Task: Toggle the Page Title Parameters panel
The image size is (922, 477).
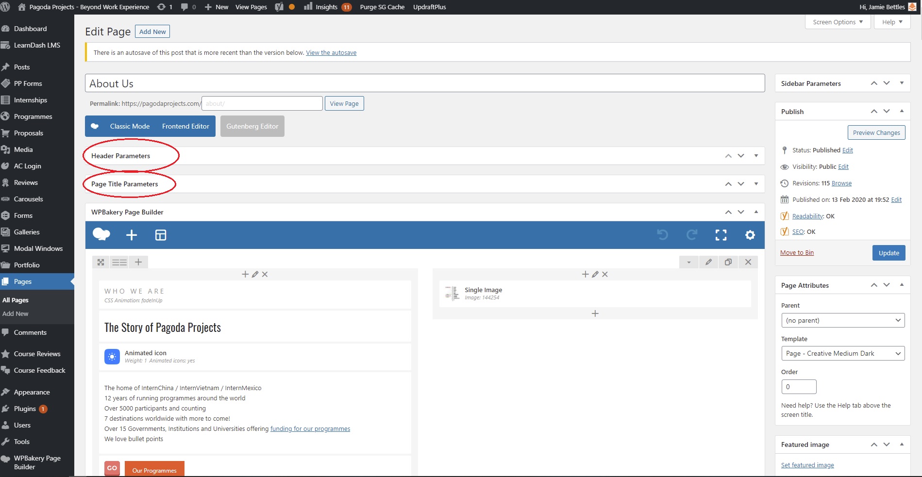Action: pyautogui.click(x=756, y=184)
